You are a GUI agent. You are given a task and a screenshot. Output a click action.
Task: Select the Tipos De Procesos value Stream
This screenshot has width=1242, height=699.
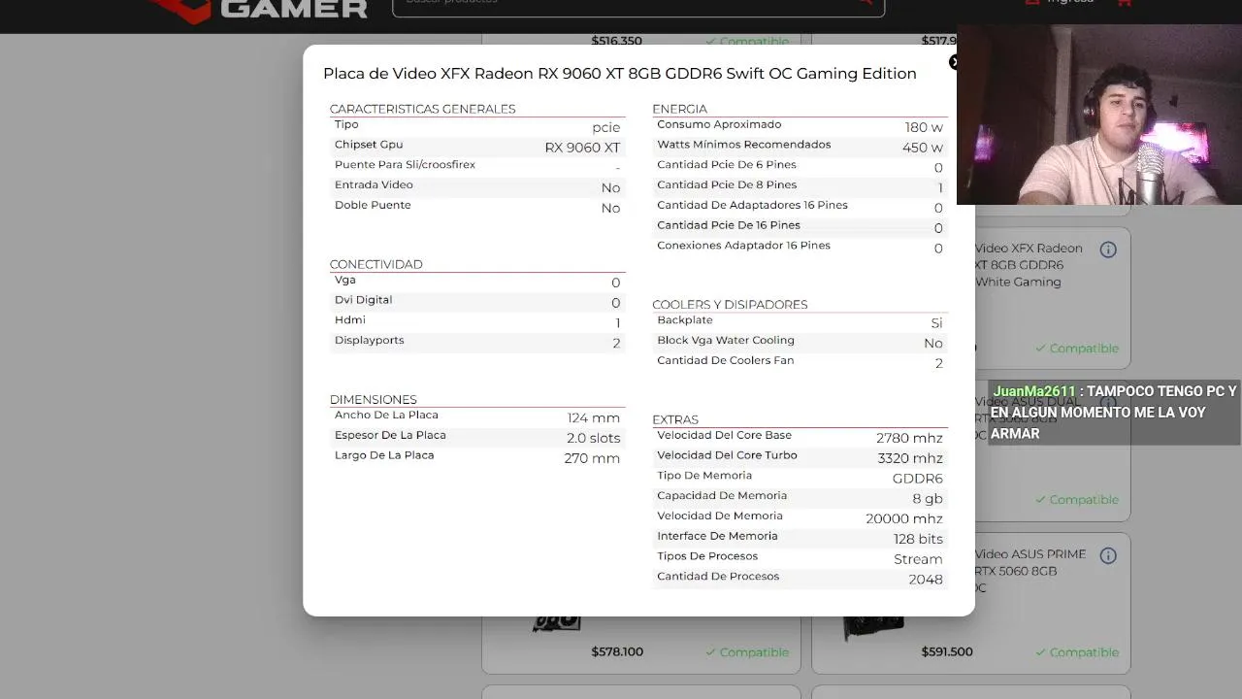[918, 559]
